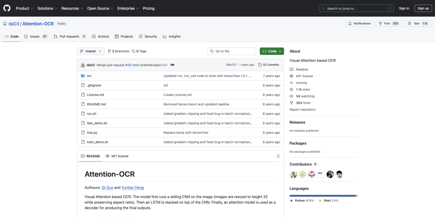Expand commit message ellipsis icon
Image resolution: width=435 pixels, height=217 pixels.
(172, 65)
